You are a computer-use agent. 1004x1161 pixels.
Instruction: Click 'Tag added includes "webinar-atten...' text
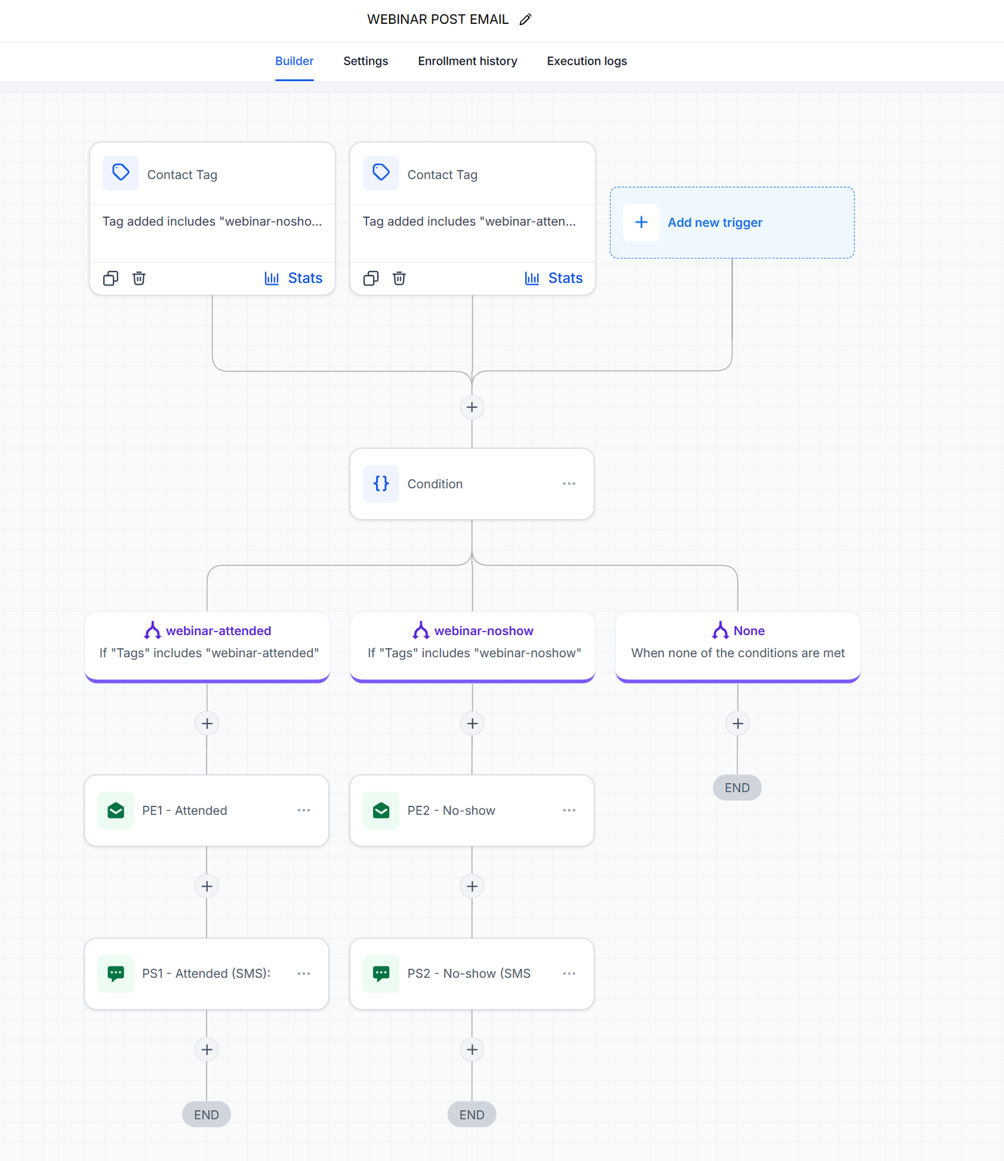pos(469,222)
